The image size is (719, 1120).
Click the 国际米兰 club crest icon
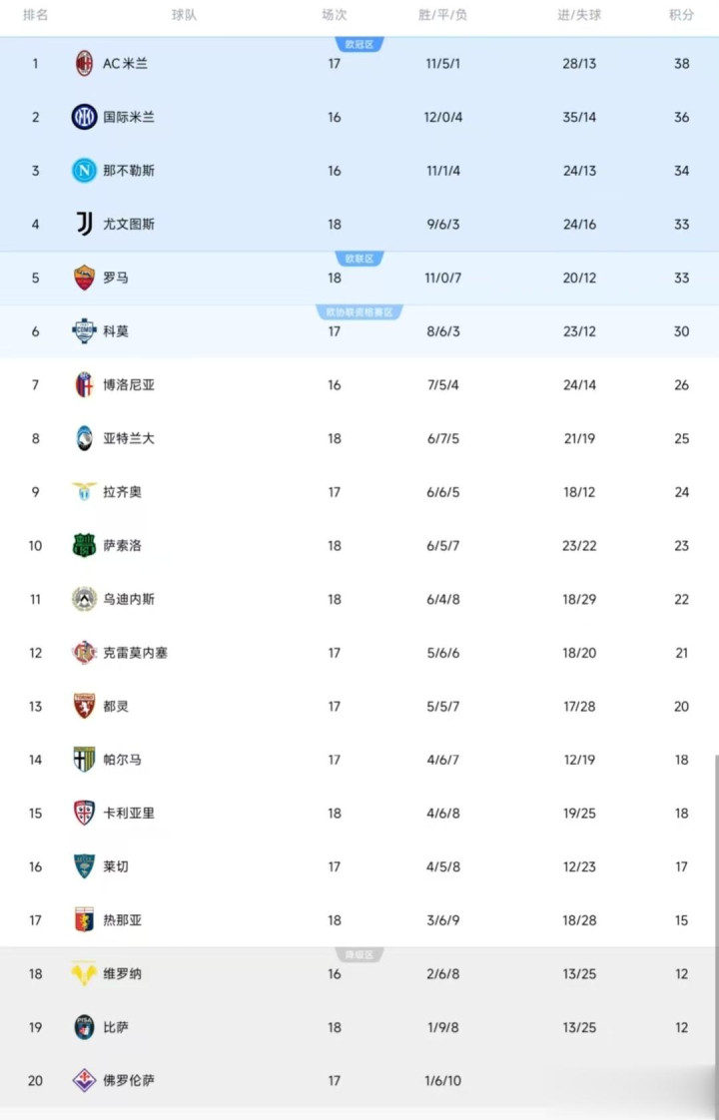(84, 117)
